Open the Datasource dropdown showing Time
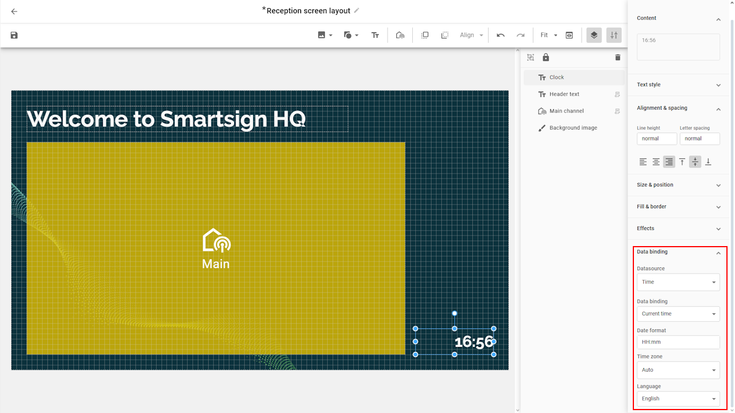This screenshot has width=735, height=413. point(678,282)
